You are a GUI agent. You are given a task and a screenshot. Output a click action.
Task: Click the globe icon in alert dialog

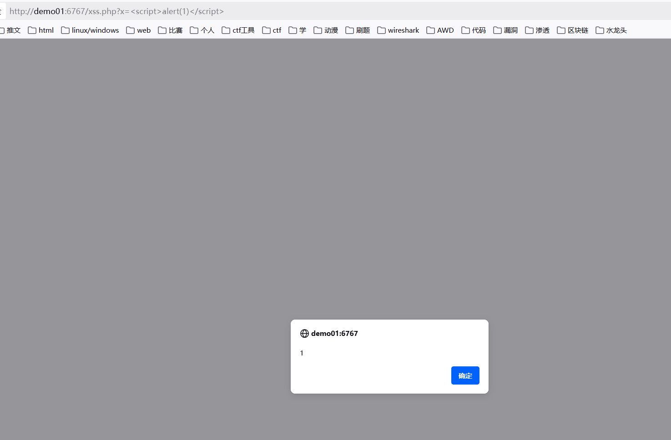pos(305,334)
